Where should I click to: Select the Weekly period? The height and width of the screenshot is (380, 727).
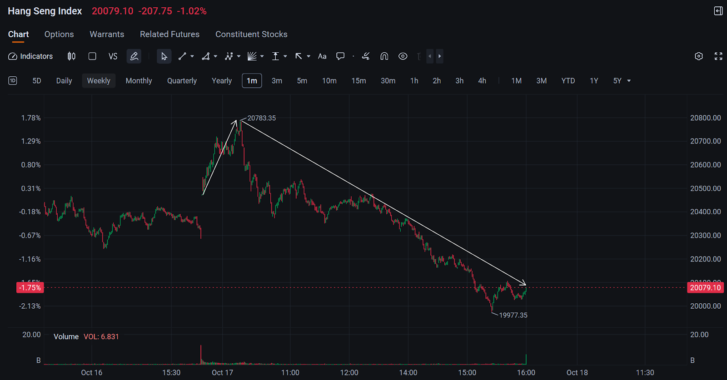[99, 81]
